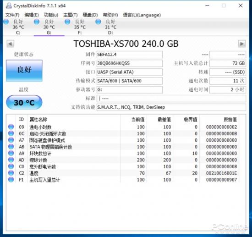Click status orb for attribute AD 擦除计数
The height and width of the screenshot is (237, 252).
(11, 160)
